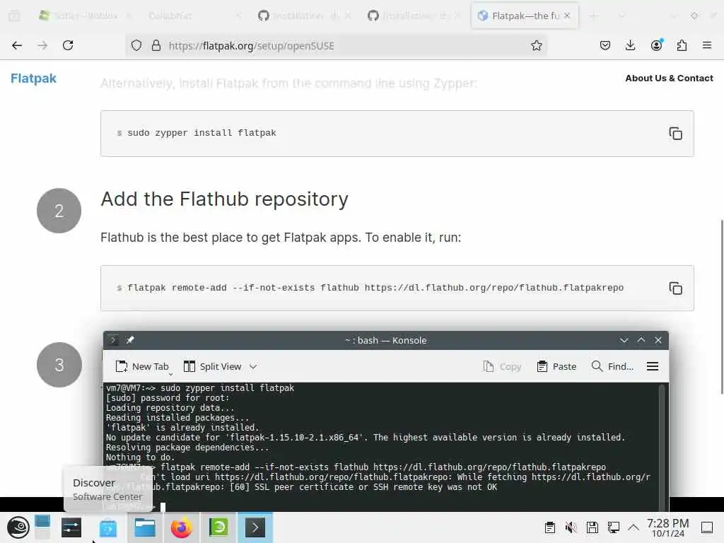Reload the current Firefox page
The height and width of the screenshot is (543, 724).
coord(68,45)
